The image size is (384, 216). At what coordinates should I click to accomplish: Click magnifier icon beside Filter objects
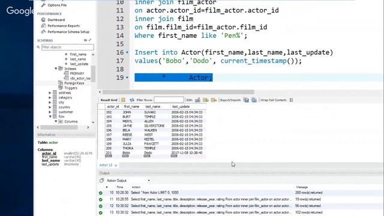[38, 47]
